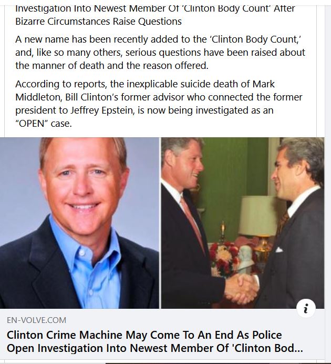331x364 pixels.
Task: Click the info "i" icon on link preview
Action: (306, 308)
